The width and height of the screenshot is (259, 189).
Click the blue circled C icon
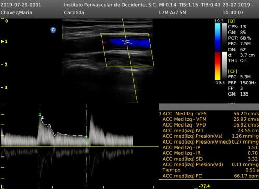pos(53,30)
